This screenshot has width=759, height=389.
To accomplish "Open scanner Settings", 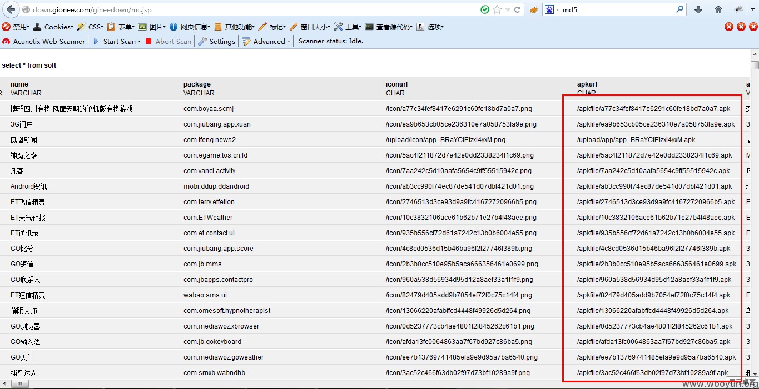I will (x=217, y=41).
